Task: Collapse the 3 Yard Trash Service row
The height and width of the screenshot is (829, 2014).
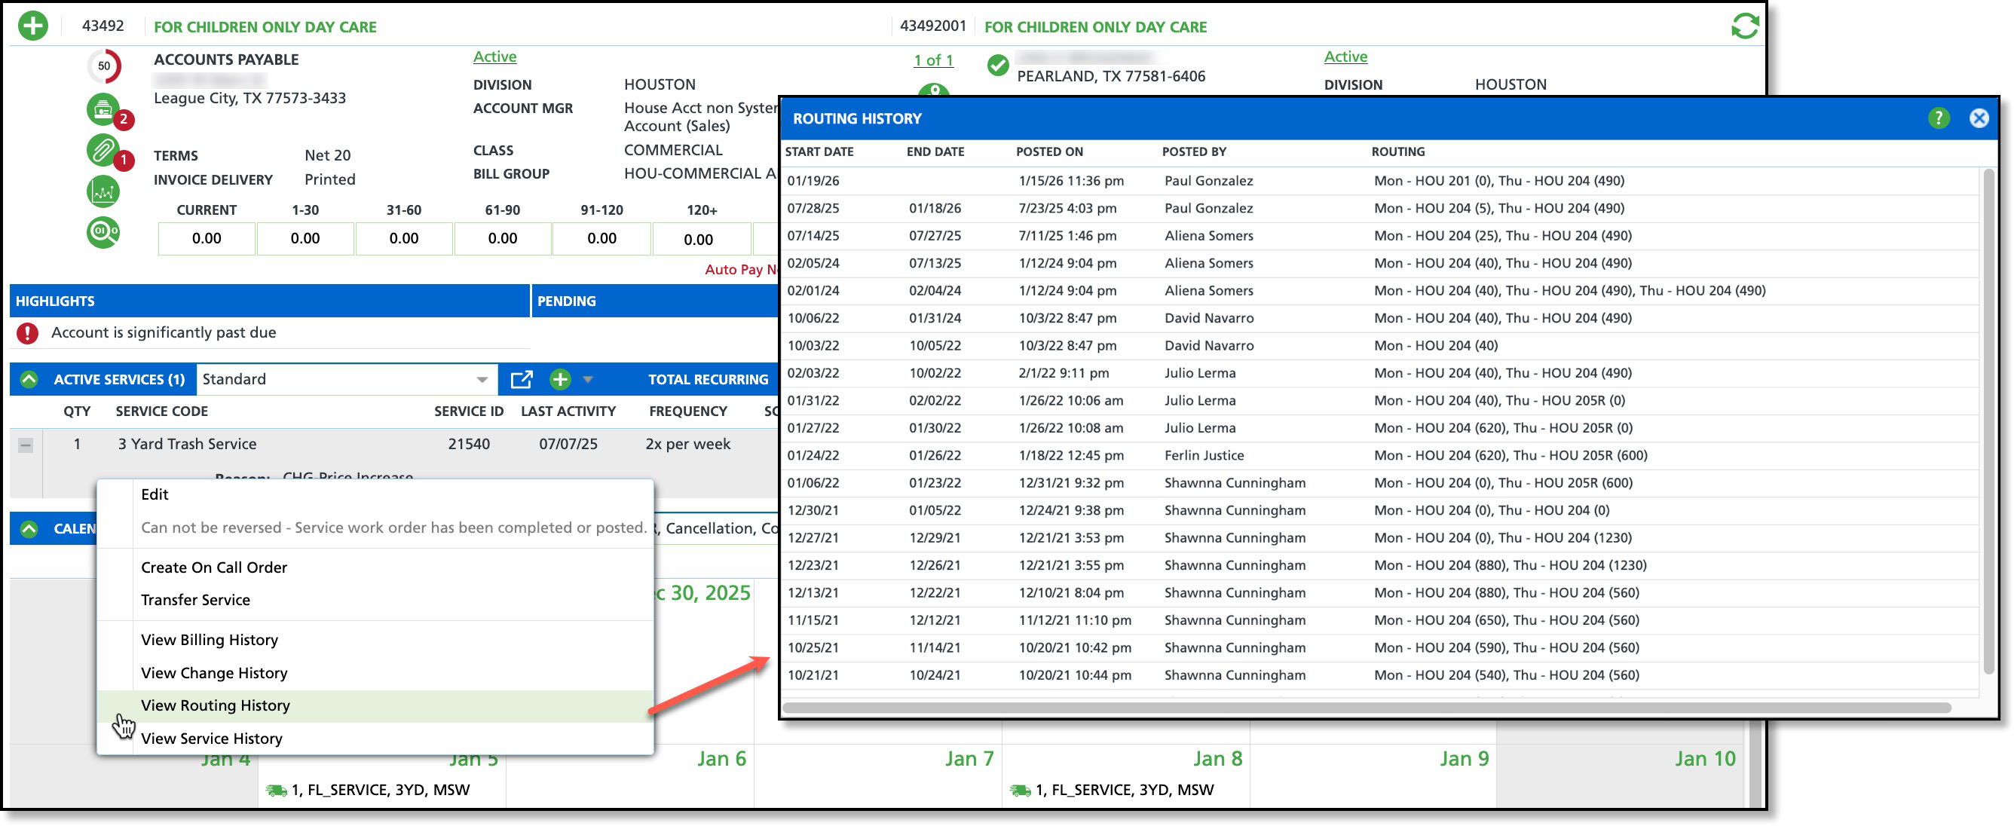Action: tap(26, 446)
